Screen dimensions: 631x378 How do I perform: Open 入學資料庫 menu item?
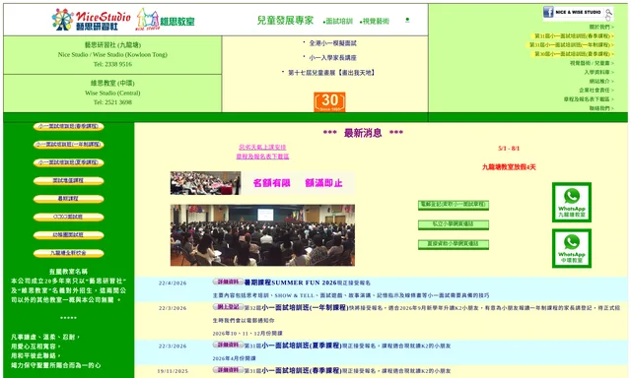pos(599,72)
